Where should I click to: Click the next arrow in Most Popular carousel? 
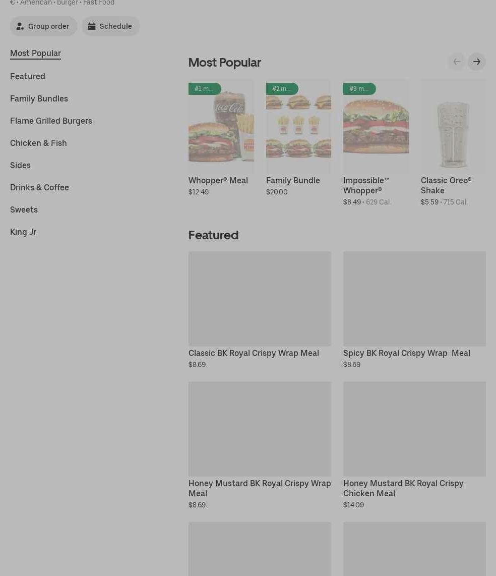coord(476,62)
